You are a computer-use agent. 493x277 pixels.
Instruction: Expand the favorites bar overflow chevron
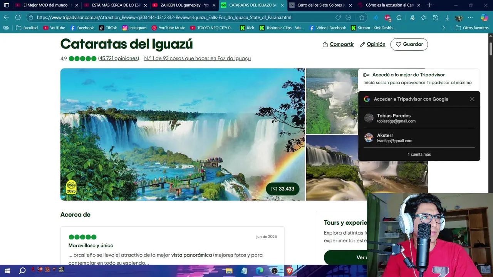(x=444, y=28)
